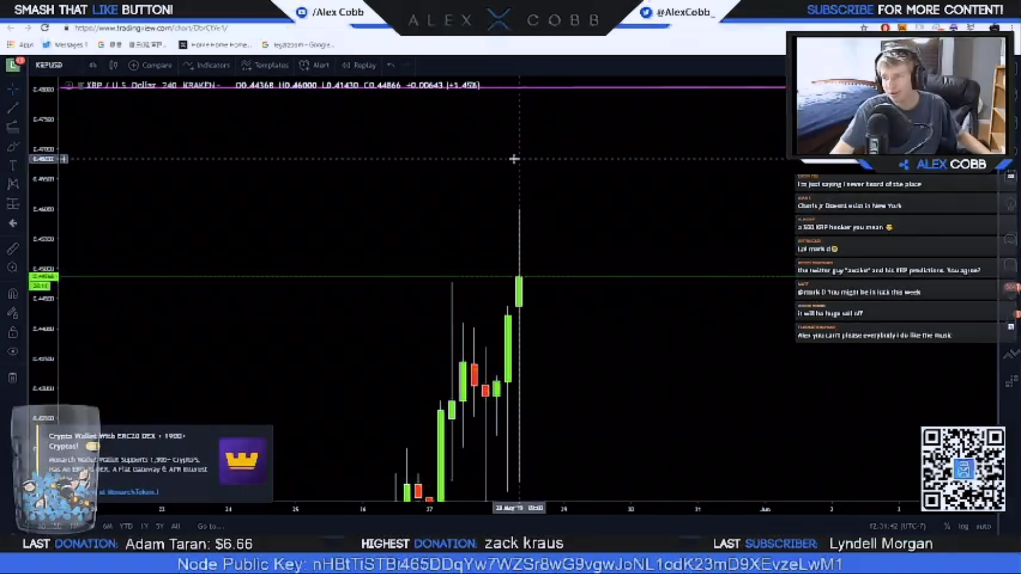Select the crosshair cursor tool
Screen dimensions: 1021x574
[x=13, y=89]
